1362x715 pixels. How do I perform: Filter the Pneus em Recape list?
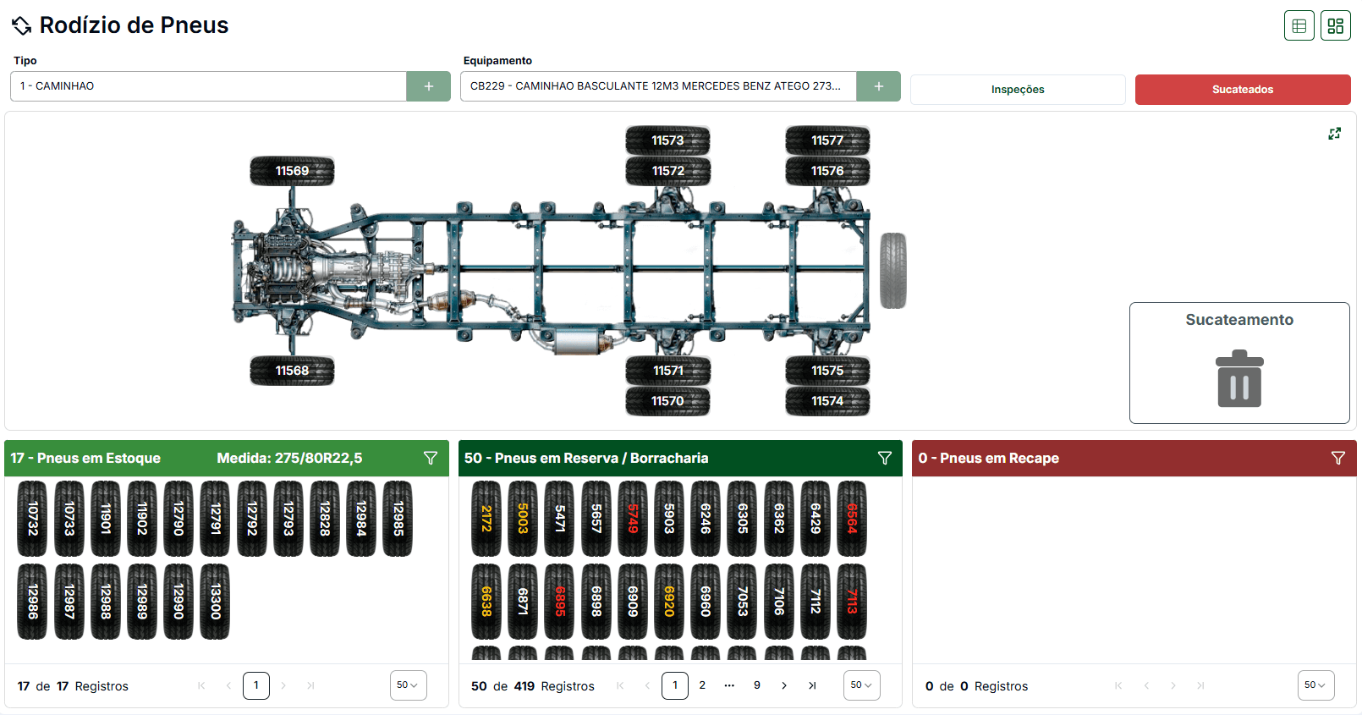click(1338, 458)
